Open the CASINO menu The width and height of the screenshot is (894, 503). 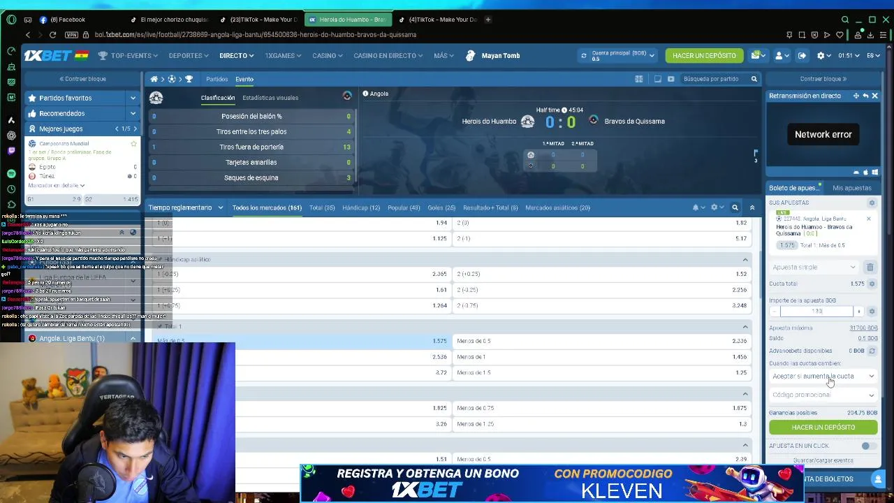click(328, 55)
